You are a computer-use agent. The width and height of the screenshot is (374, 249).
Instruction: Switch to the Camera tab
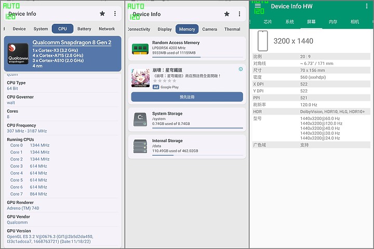210,29
